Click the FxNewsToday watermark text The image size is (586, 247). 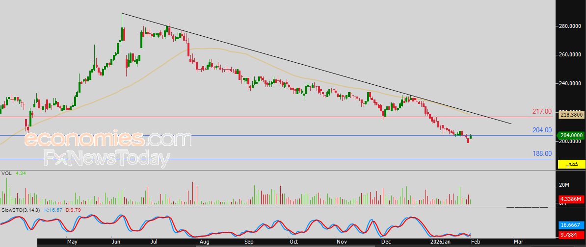tap(107, 159)
